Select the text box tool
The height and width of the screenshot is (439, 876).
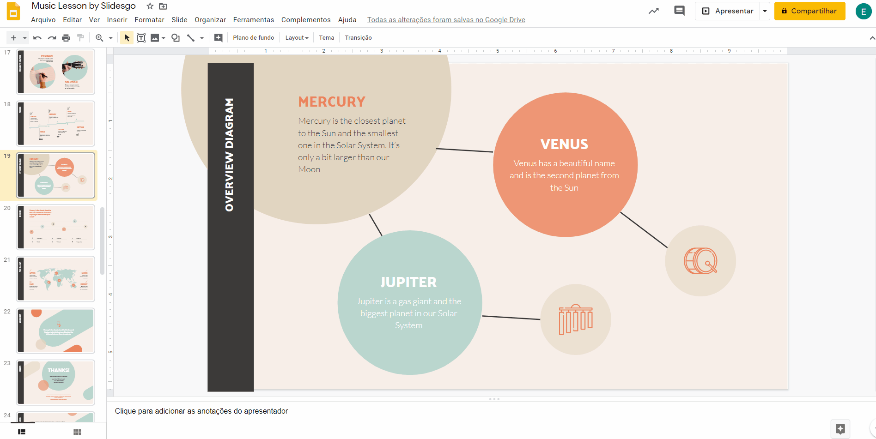[x=141, y=38]
